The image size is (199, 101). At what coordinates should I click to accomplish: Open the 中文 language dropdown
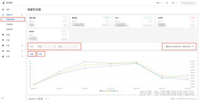(159, 3)
